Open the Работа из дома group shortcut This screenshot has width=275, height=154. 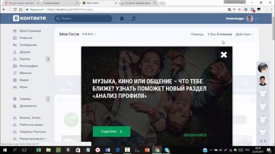32,124
